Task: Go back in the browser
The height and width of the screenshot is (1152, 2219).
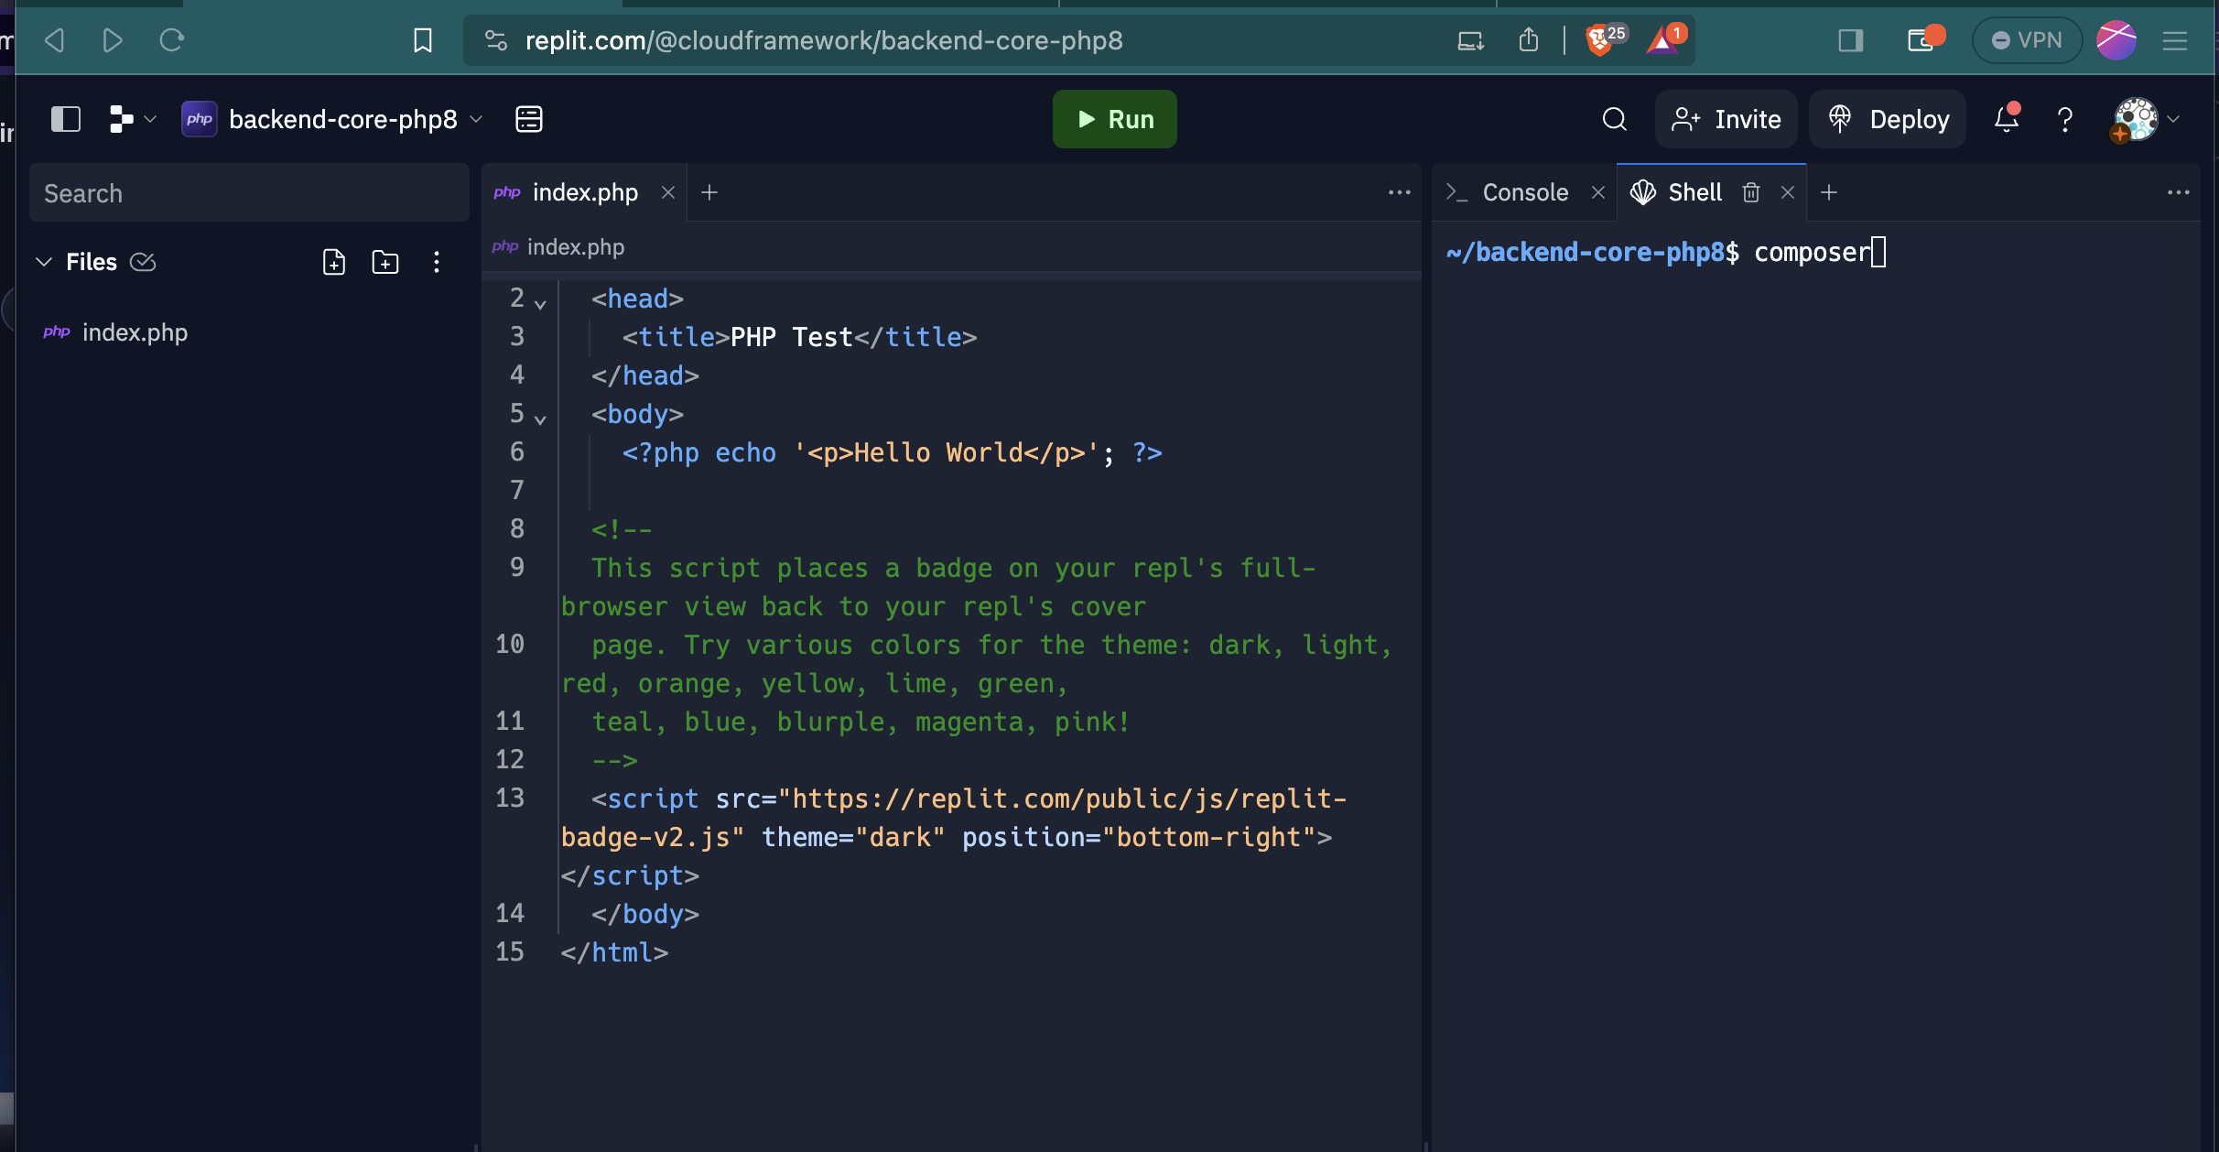Action: point(54,40)
